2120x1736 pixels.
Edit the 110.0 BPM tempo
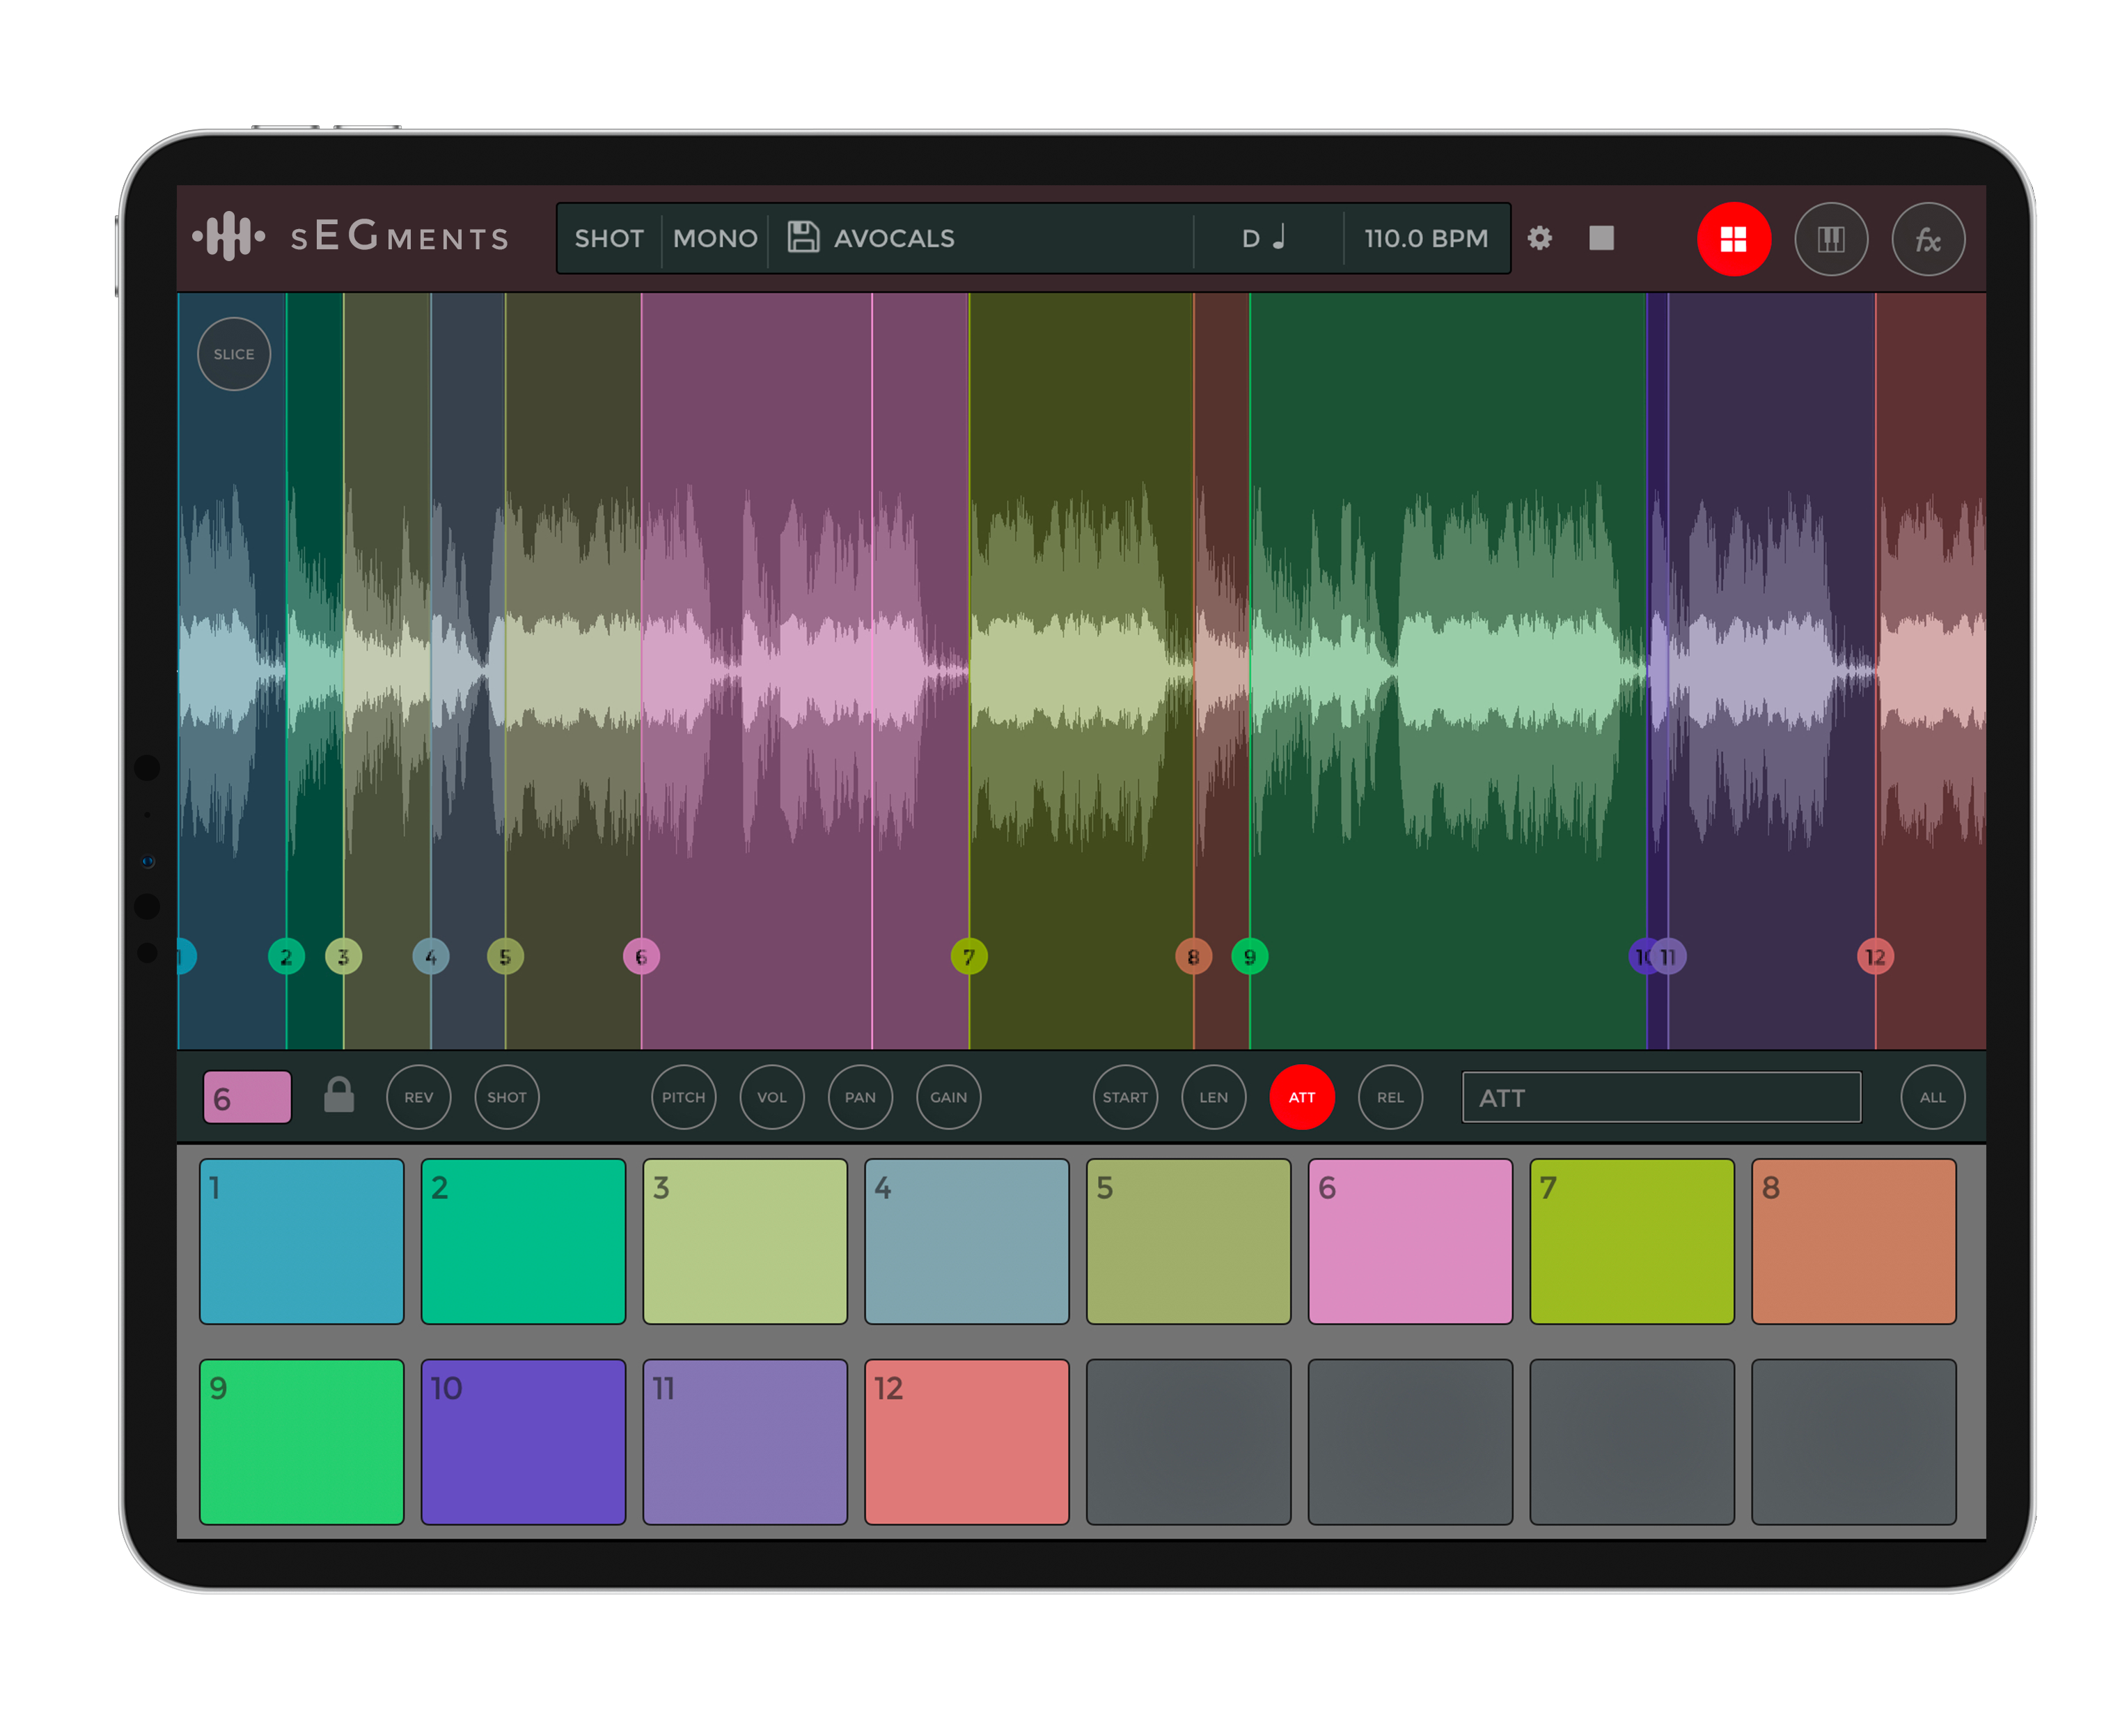(x=1426, y=238)
